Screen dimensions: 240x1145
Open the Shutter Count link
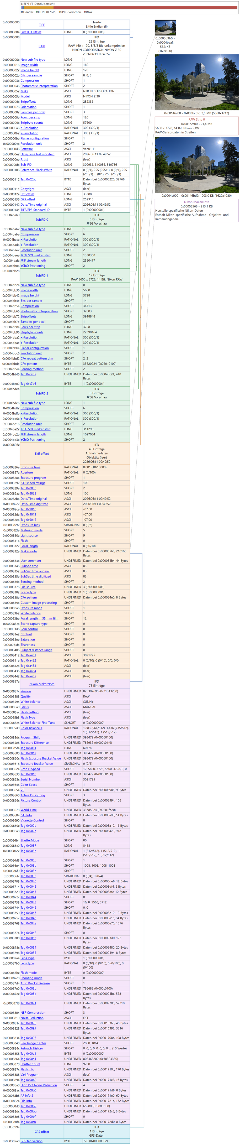[x=31, y=1064]
